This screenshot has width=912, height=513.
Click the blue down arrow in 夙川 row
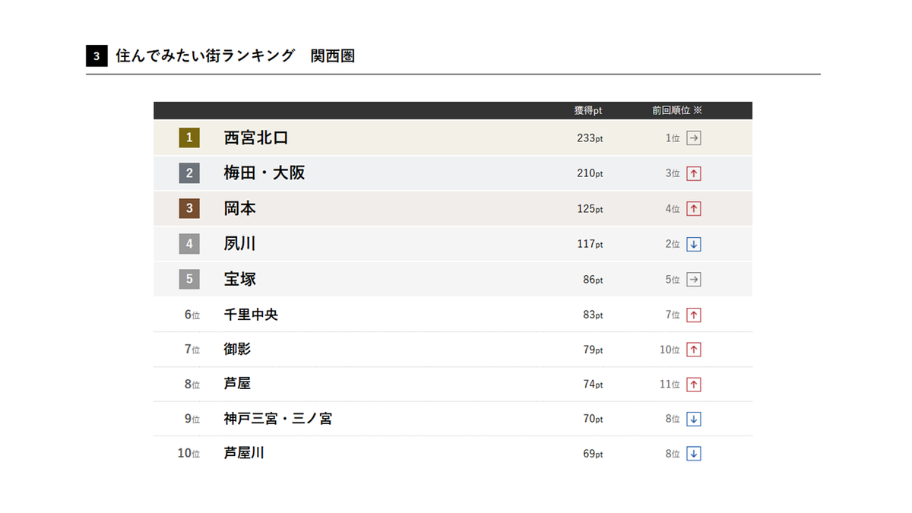[693, 244]
